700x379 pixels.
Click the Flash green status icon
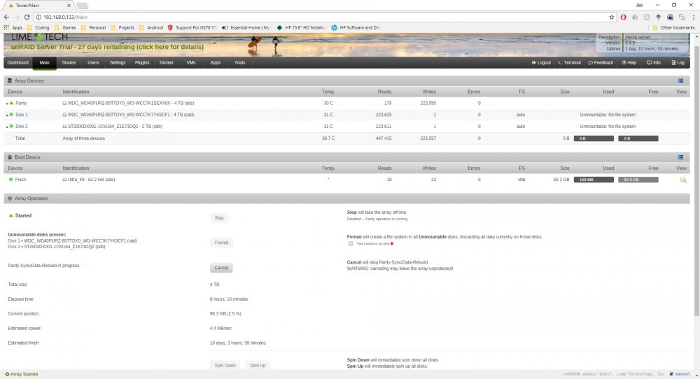point(10,179)
